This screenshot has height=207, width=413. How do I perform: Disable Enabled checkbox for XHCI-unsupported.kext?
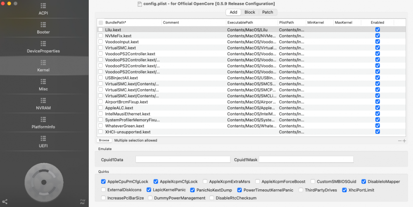pos(377,132)
